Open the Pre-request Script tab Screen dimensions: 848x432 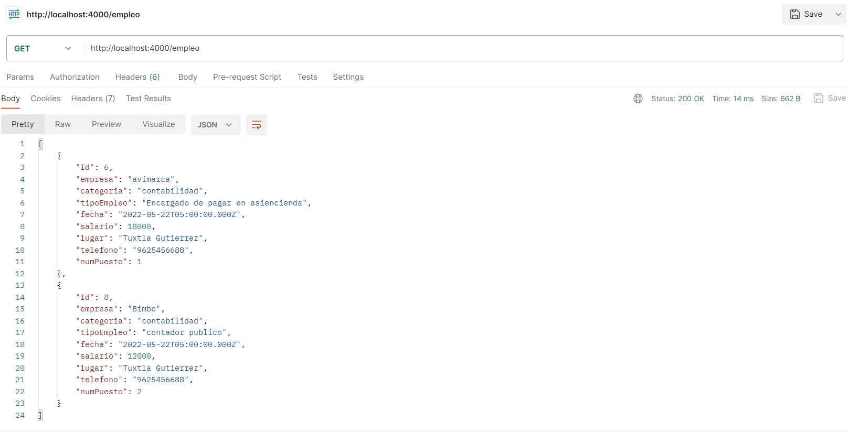click(x=247, y=77)
